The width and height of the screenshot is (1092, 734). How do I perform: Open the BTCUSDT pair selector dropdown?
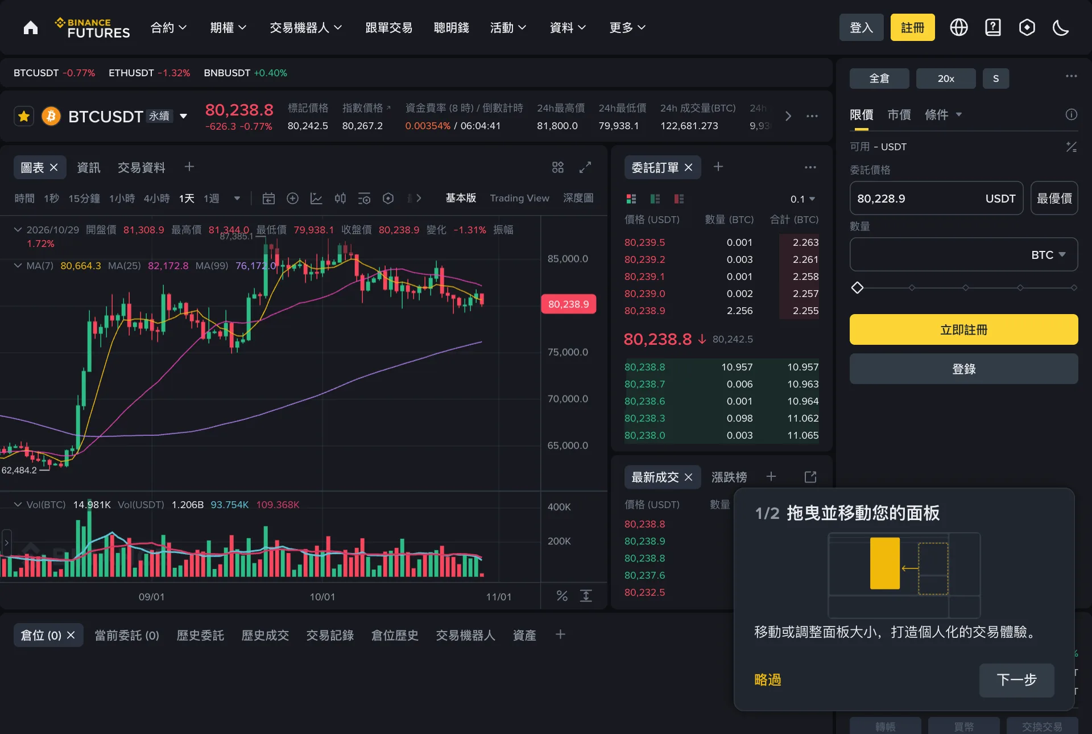click(x=183, y=117)
